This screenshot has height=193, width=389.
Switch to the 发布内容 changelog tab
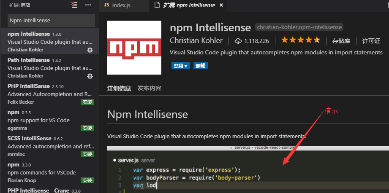[150, 88]
